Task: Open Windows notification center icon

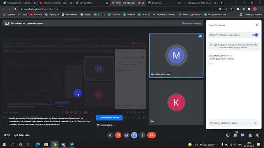Action: [x=258, y=144]
